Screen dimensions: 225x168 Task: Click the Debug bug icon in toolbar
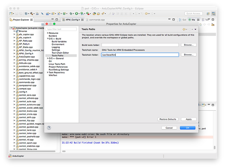pyautogui.click(x=71, y=14)
